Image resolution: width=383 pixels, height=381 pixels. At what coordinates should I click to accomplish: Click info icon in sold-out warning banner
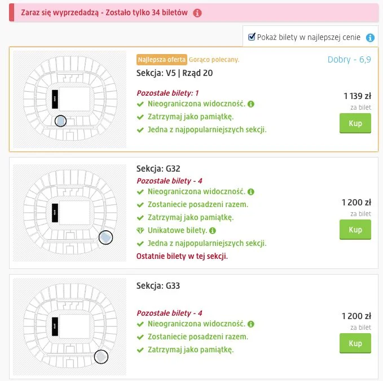click(197, 13)
